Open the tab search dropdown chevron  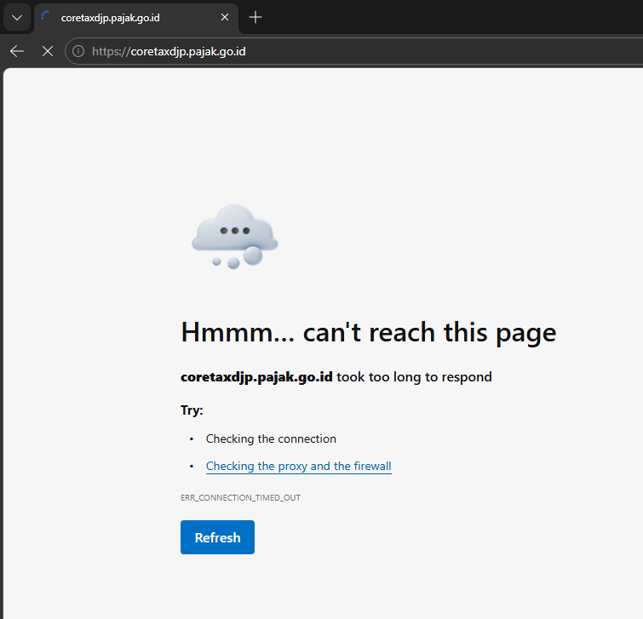point(17,18)
